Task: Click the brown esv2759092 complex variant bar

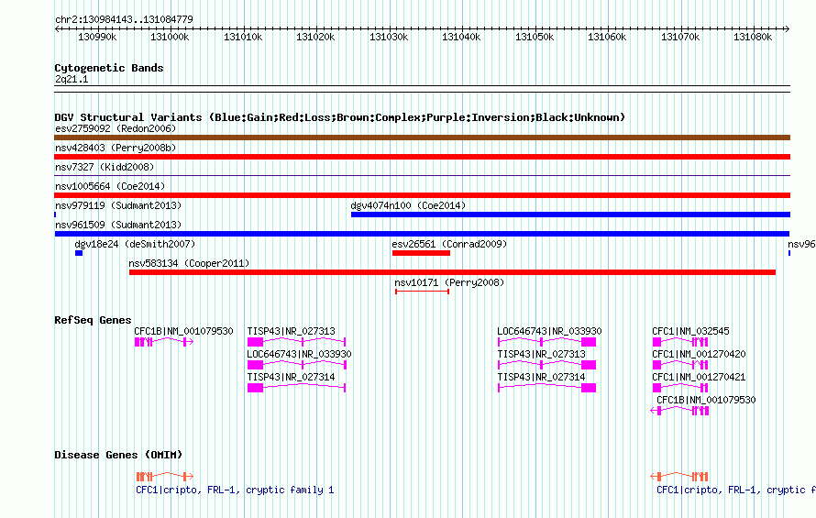Action: 422,138
